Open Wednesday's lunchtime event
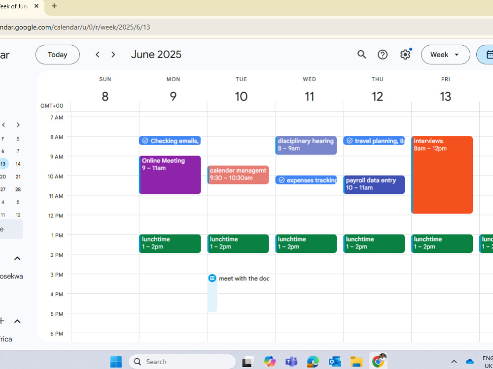 point(306,244)
